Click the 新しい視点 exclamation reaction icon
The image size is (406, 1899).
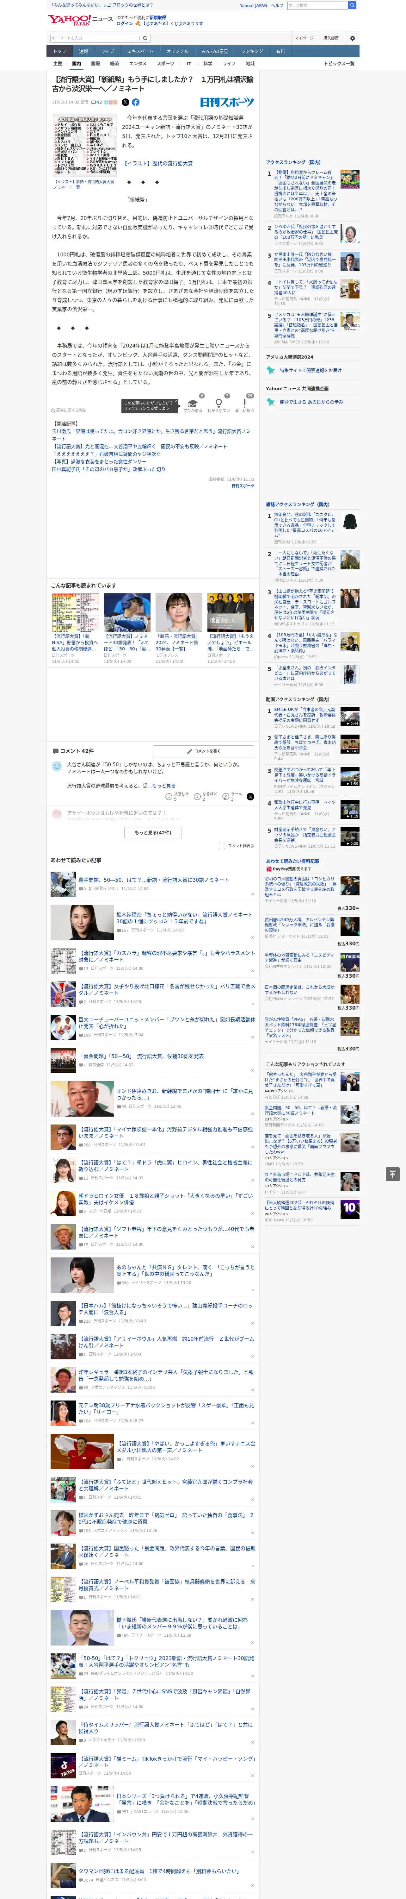click(x=245, y=403)
